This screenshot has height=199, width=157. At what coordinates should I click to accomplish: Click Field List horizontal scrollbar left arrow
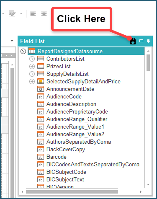tap(23, 192)
